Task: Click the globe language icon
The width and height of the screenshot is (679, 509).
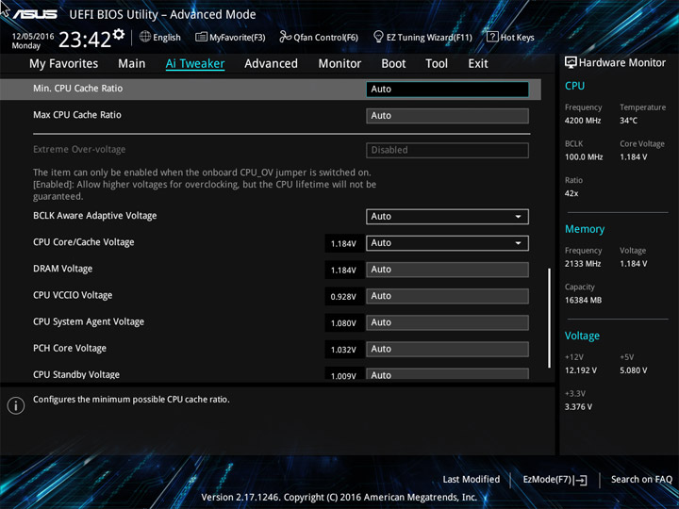Action: click(145, 37)
